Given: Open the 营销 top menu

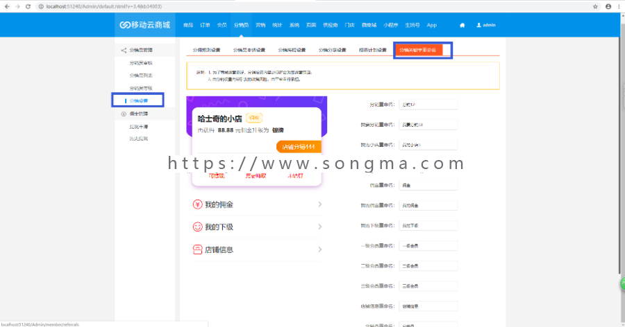Looking at the screenshot, I should [x=260, y=25].
